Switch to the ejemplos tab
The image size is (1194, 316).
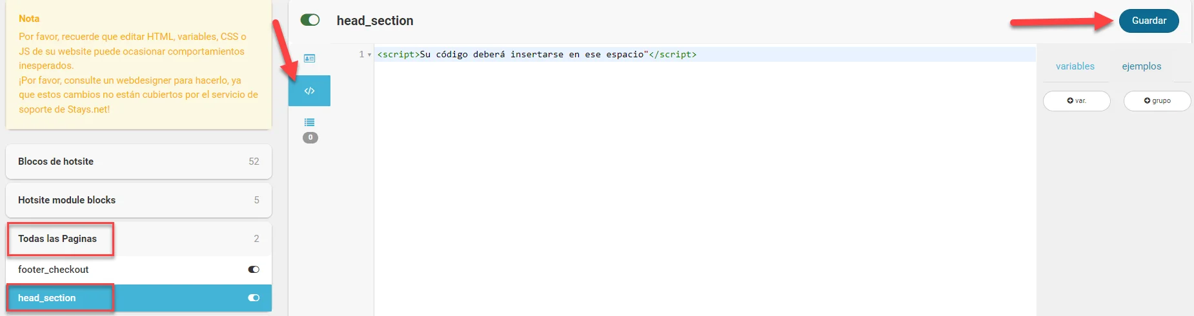pos(1142,66)
